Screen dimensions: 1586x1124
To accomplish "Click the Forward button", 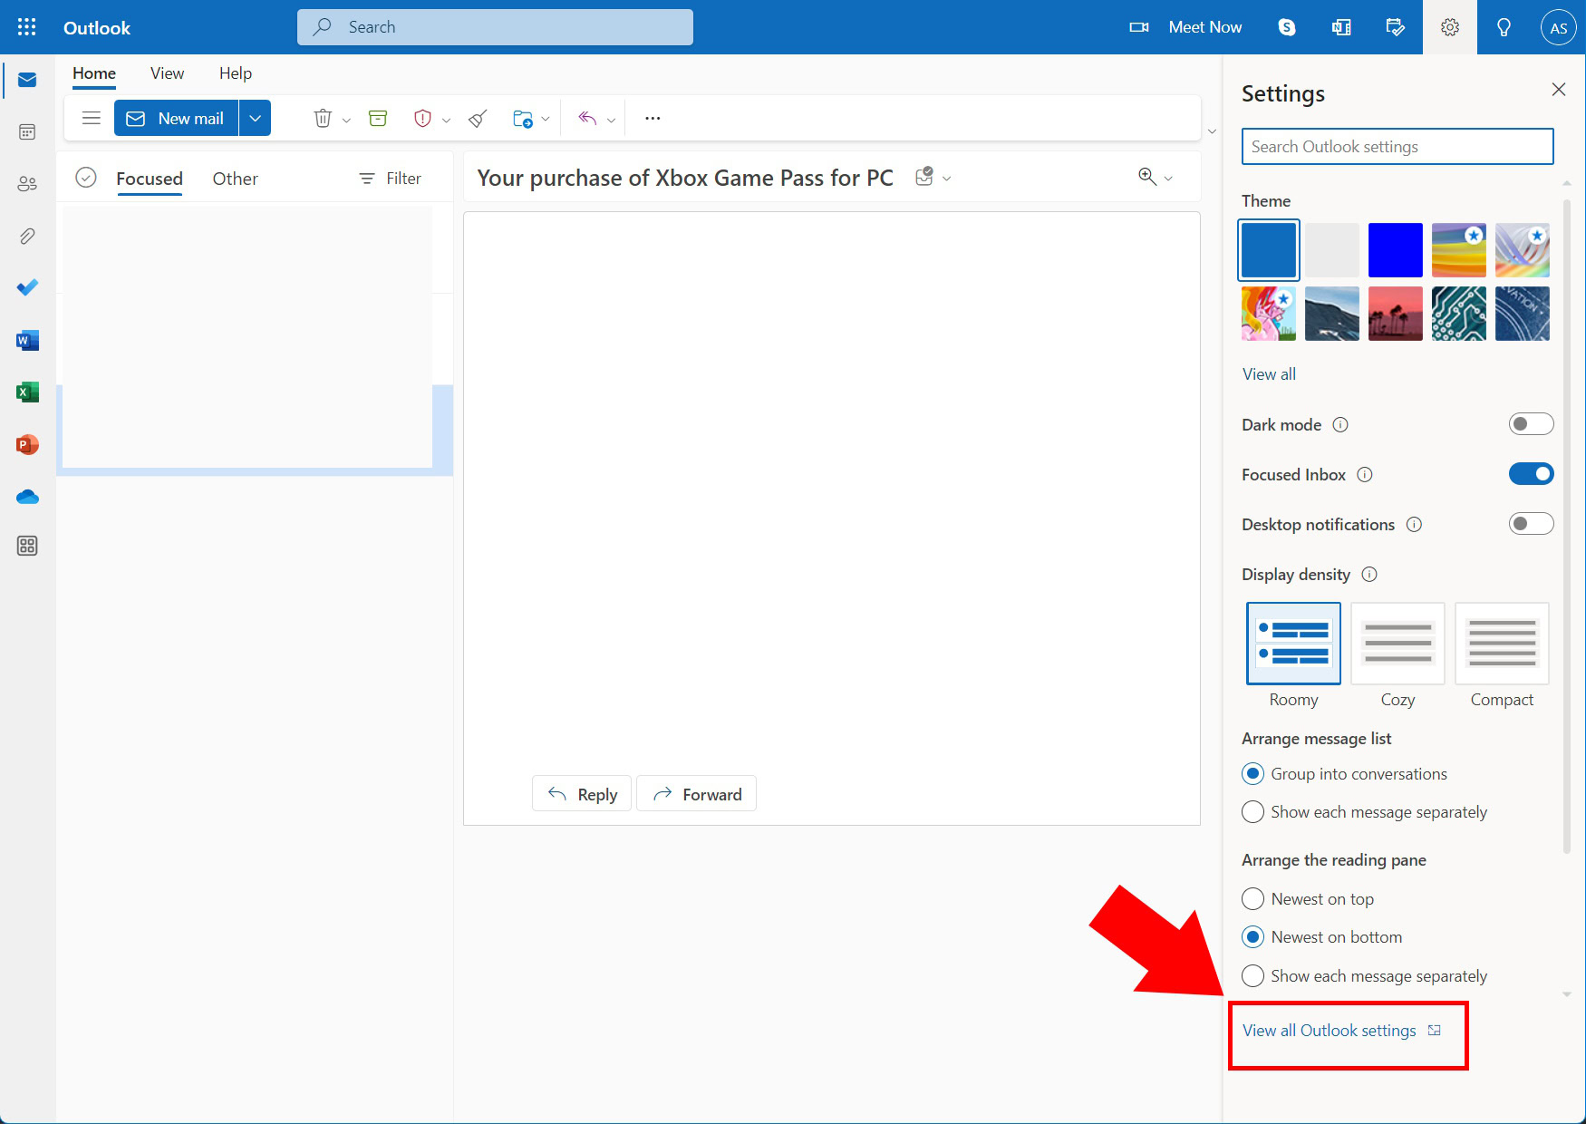I will [696, 794].
